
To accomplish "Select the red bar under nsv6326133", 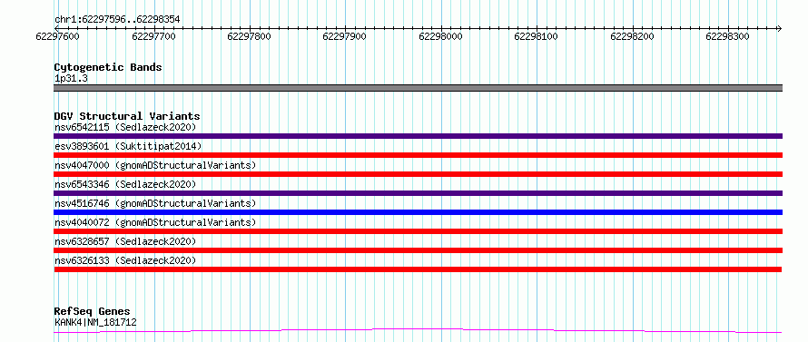I will 418,269.
